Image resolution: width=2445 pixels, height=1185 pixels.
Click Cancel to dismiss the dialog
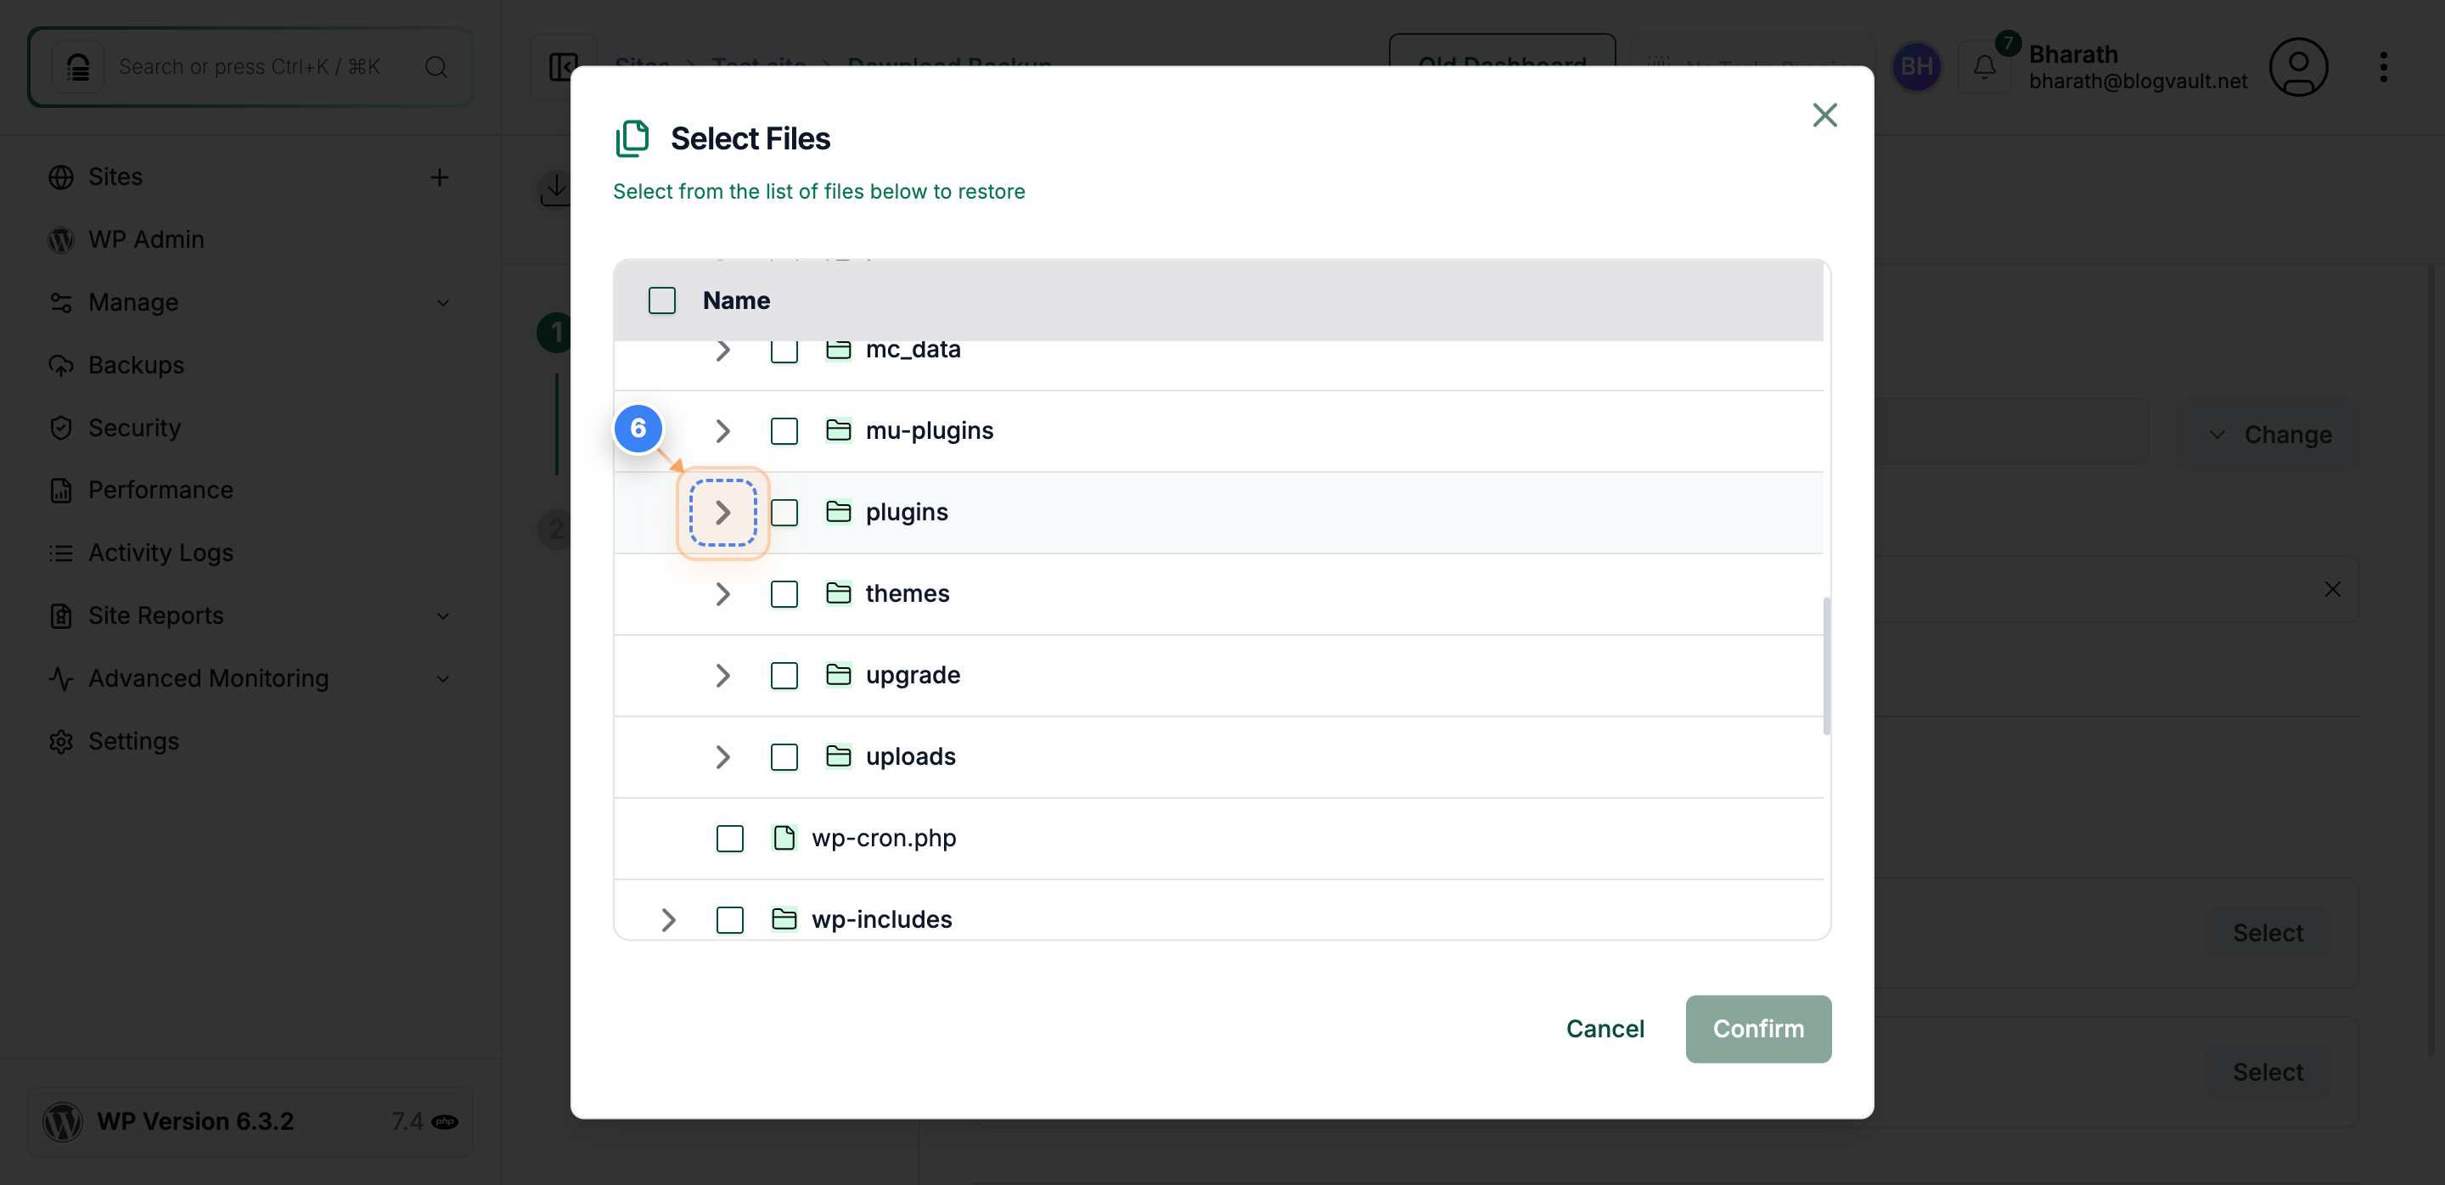pyautogui.click(x=1604, y=1029)
